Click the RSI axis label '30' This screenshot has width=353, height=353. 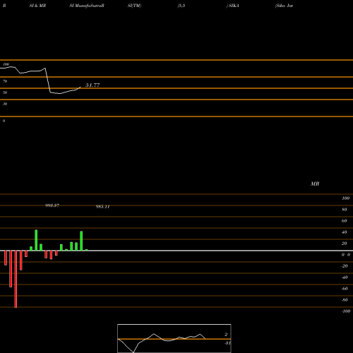click(x=5, y=104)
